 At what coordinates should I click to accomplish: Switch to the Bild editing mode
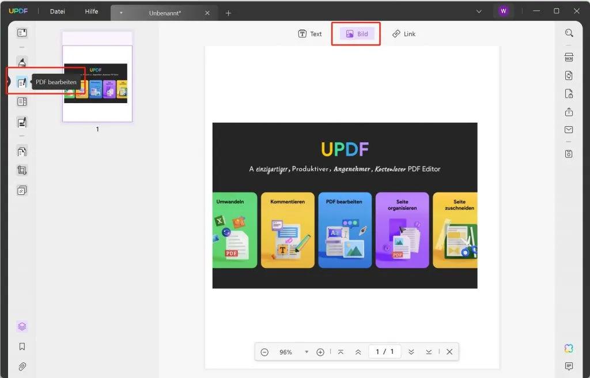pos(355,33)
